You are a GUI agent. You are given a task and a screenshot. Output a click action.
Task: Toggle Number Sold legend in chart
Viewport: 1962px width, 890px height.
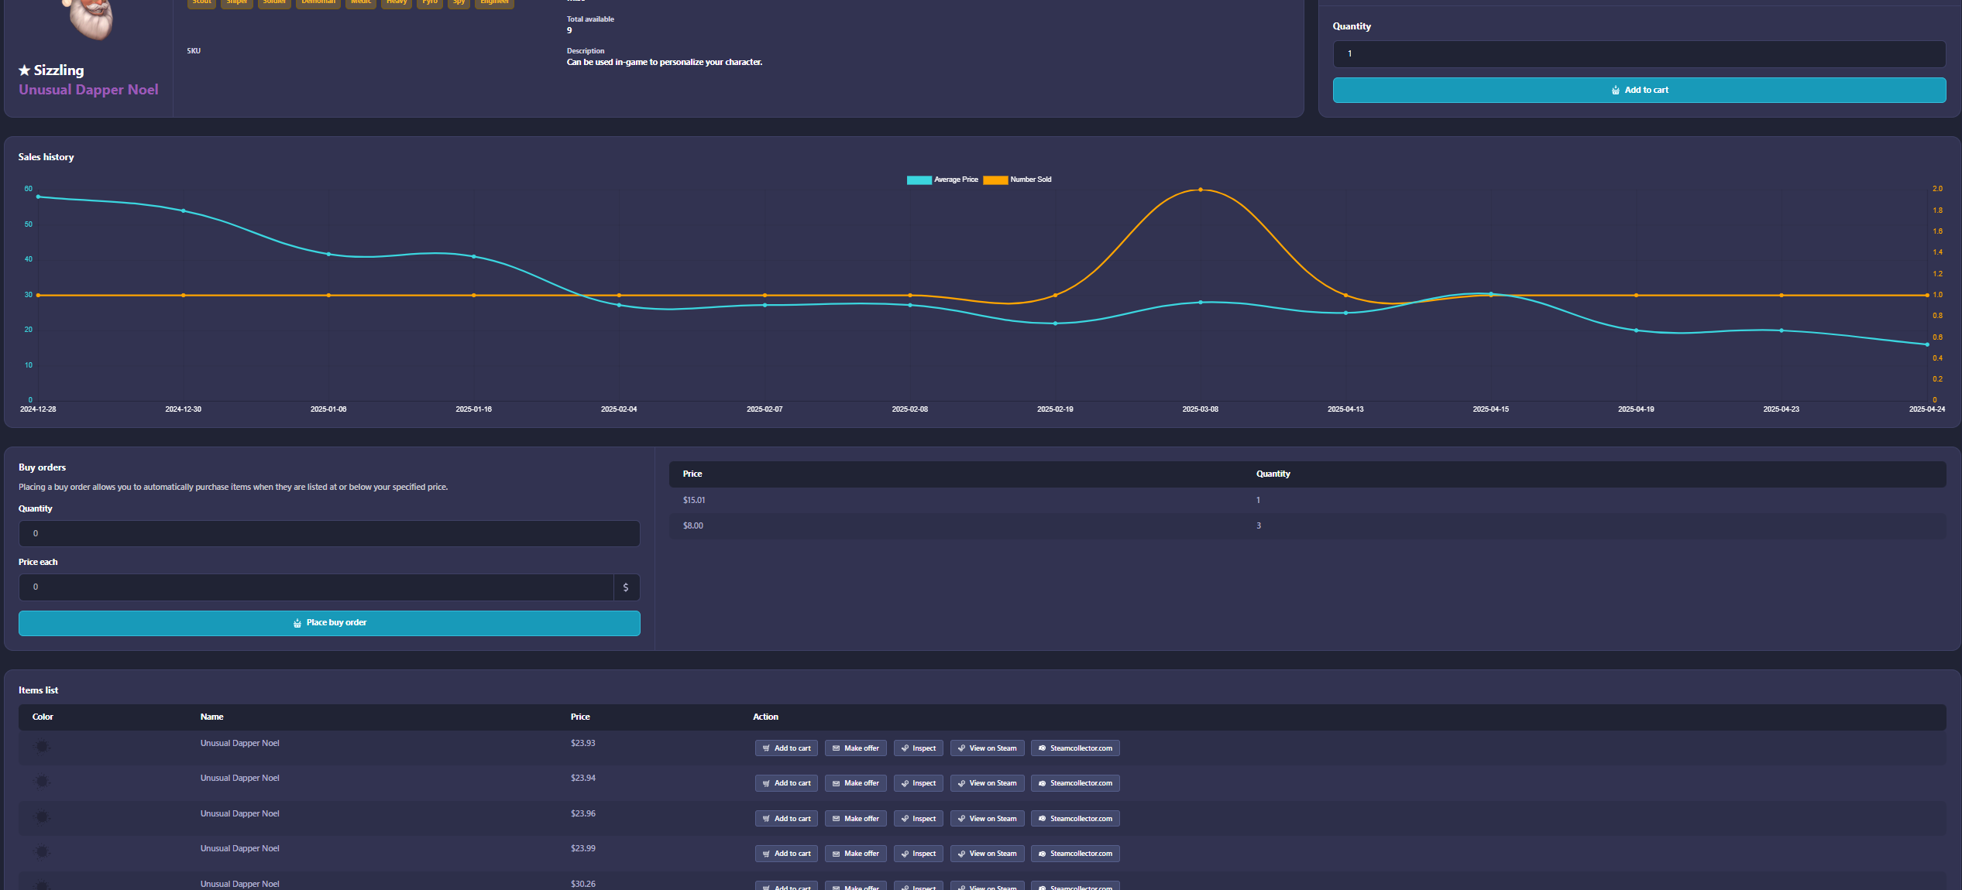pyautogui.click(x=1018, y=180)
